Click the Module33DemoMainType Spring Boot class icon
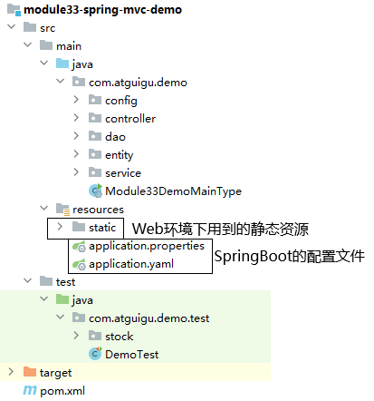 (x=95, y=191)
